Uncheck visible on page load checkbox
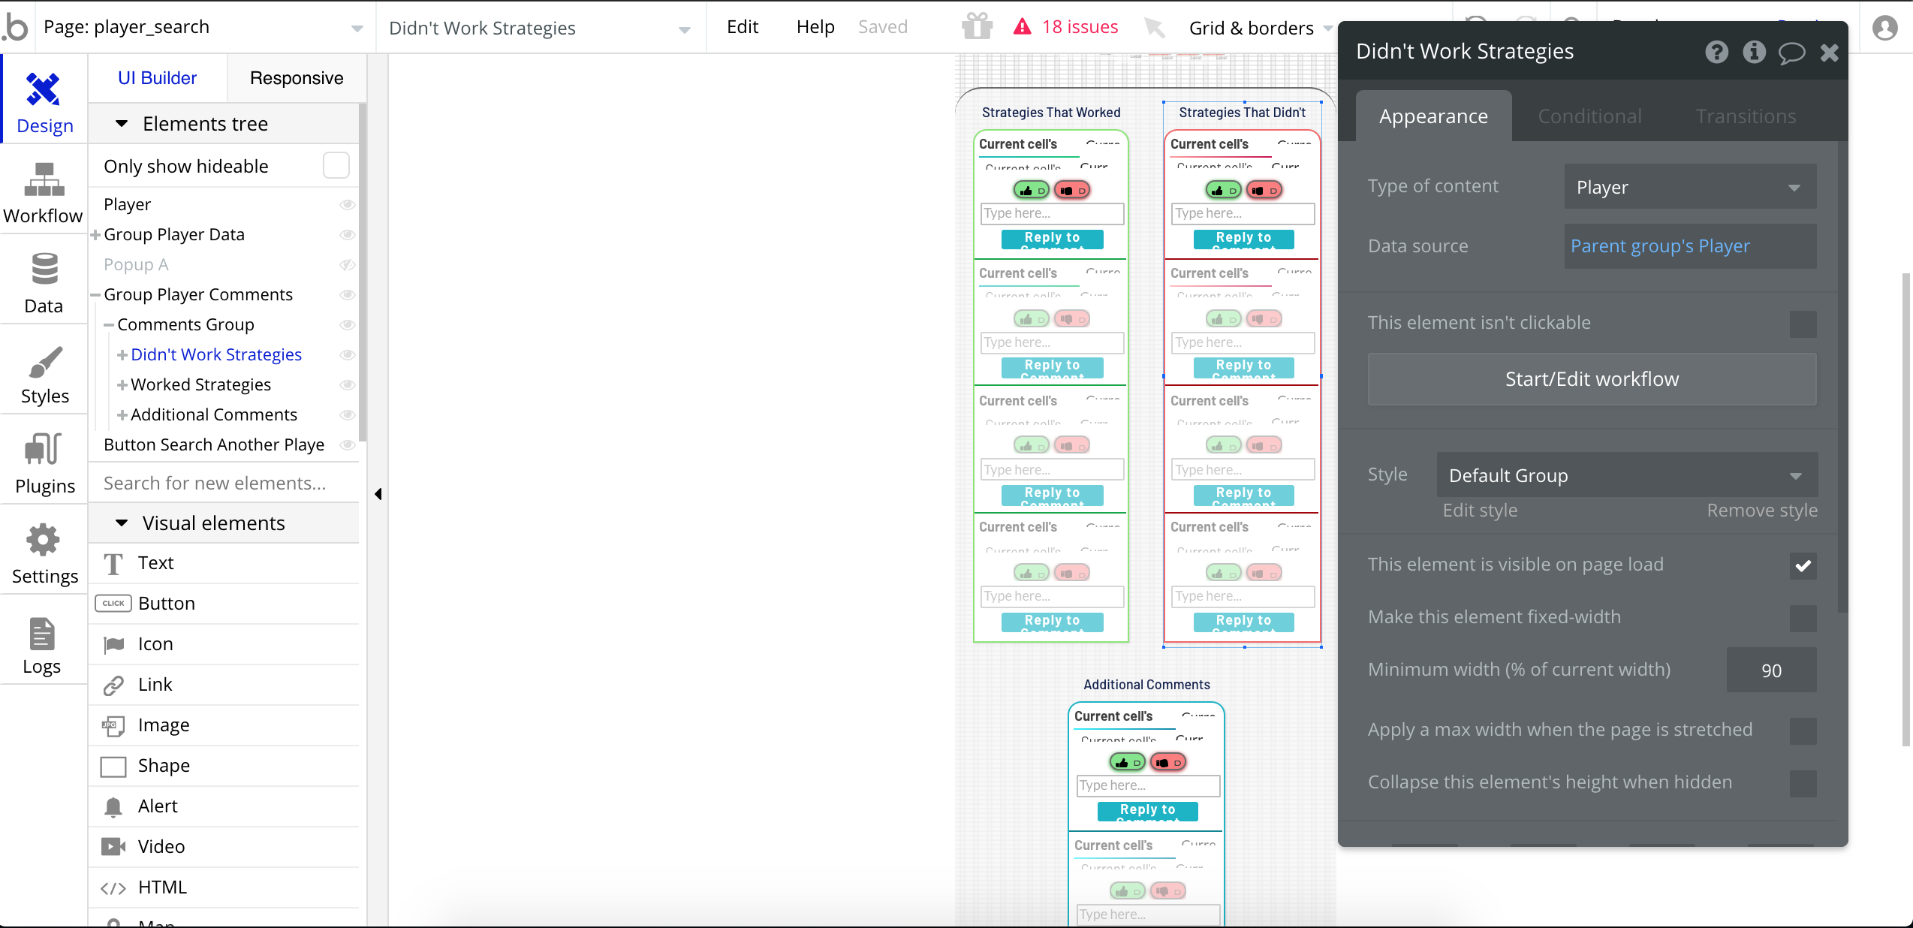 coord(1803,565)
